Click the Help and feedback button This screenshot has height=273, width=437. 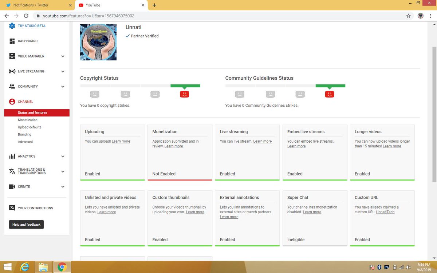(x=26, y=225)
